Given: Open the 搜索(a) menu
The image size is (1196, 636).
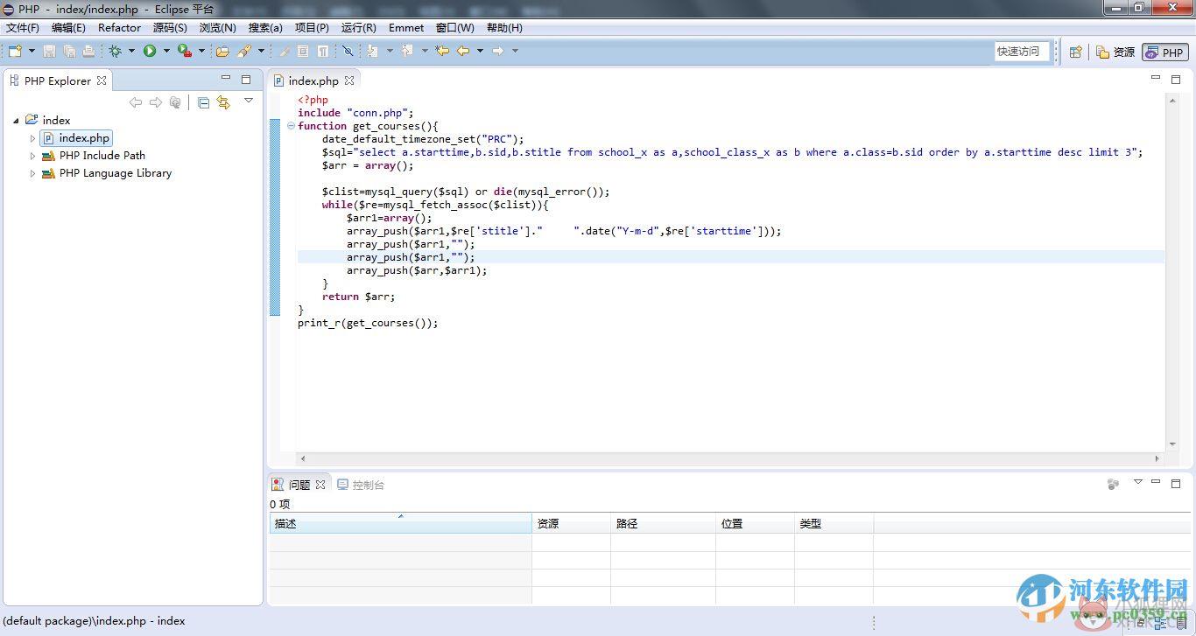Looking at the screenshot, I should coord(265,27).
